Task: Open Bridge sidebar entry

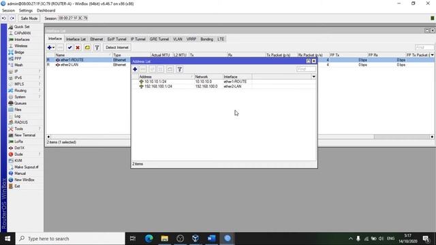Action: 19,52
